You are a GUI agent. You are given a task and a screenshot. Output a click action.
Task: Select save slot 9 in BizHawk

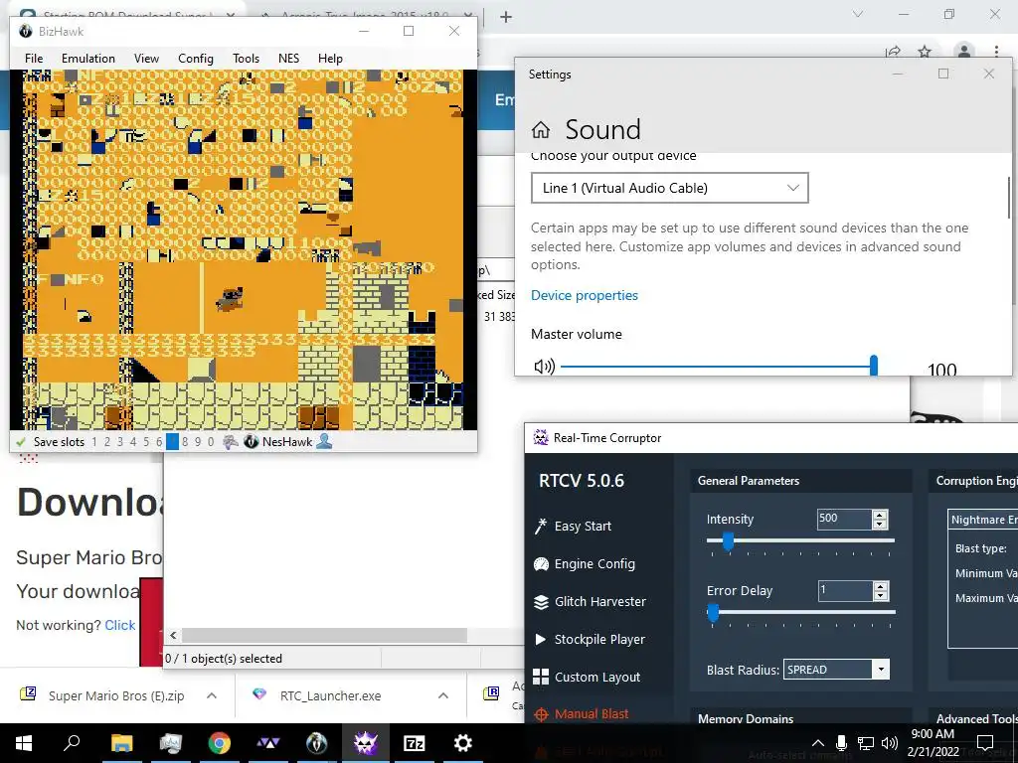pos(198,442)
